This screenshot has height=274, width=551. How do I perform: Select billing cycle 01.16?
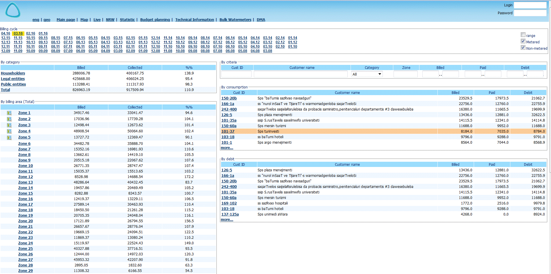click(x=43, y=33)
